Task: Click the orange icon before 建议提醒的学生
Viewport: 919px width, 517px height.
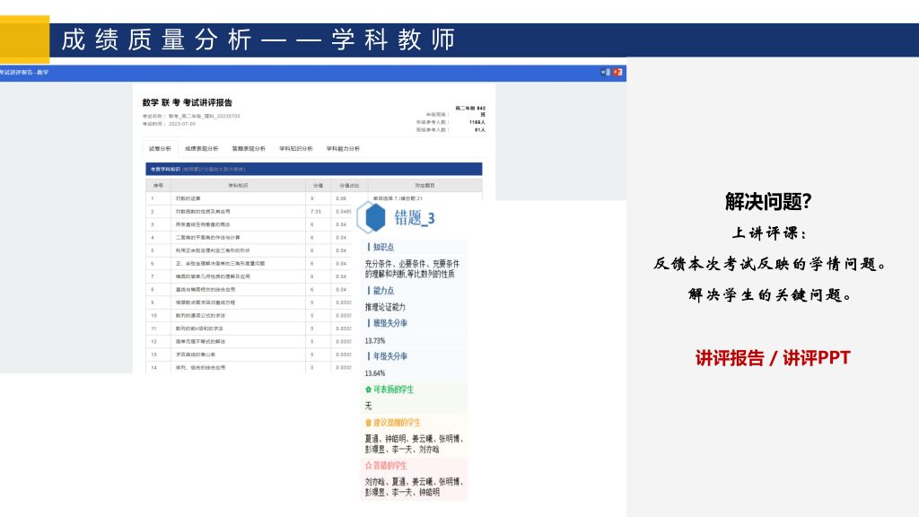Action: 368,422
